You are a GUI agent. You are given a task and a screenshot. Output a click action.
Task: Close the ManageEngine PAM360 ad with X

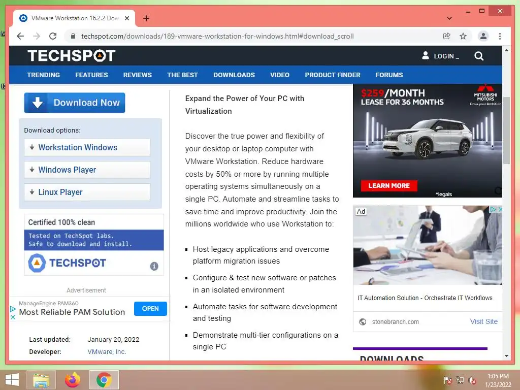13,317
